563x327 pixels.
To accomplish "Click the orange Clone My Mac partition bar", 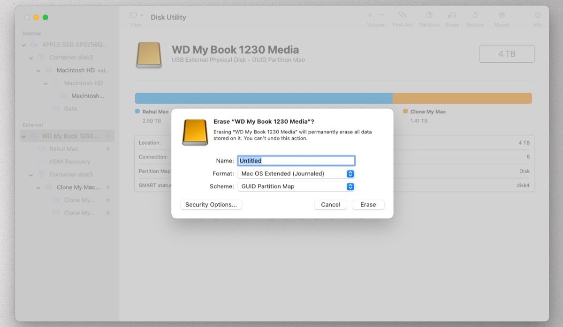I will (x=462, y=98).
